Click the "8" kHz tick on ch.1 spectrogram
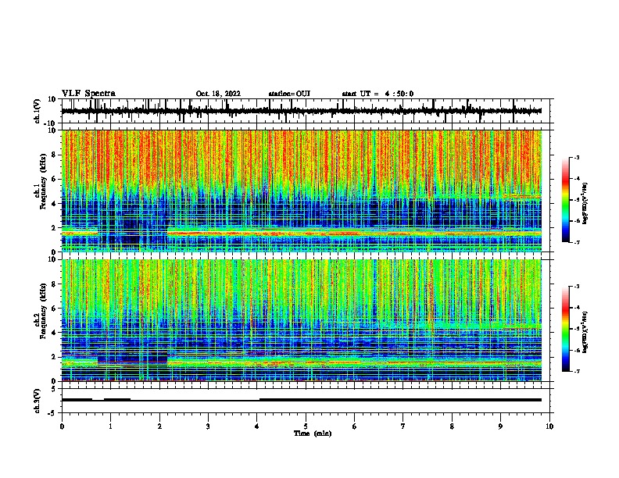 tap(54, 155)
